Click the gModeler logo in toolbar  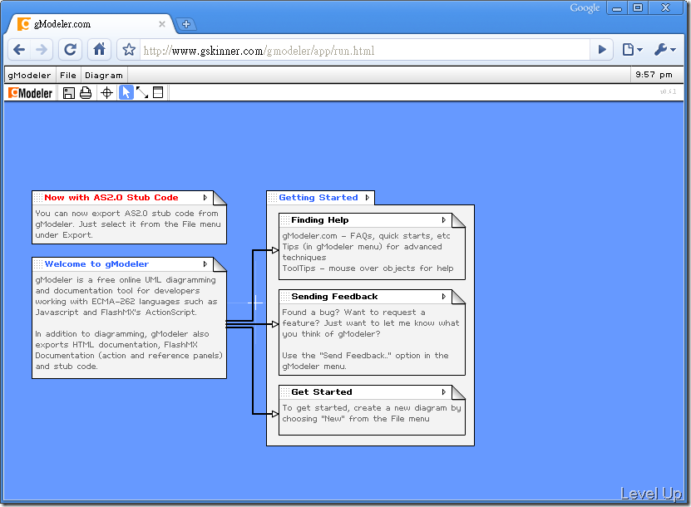(x=31, y=93)
